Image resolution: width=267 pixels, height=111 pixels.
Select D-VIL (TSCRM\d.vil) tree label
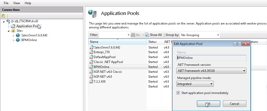(x=25, y=21)
